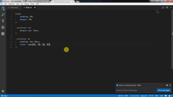Click padding: 0%; on line 3
The height and width of the screenshot is (97, 173).
[26, 17]
